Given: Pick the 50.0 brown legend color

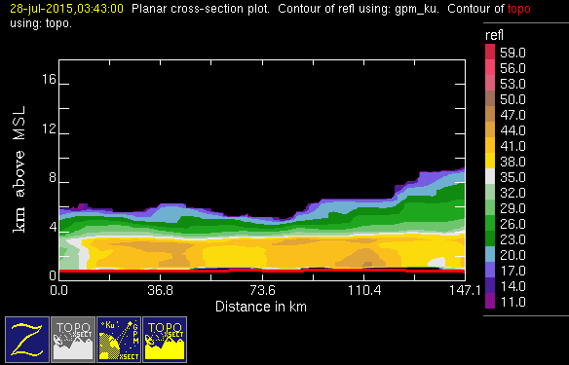Looking at the screenshot, I should tap(490, 98).
